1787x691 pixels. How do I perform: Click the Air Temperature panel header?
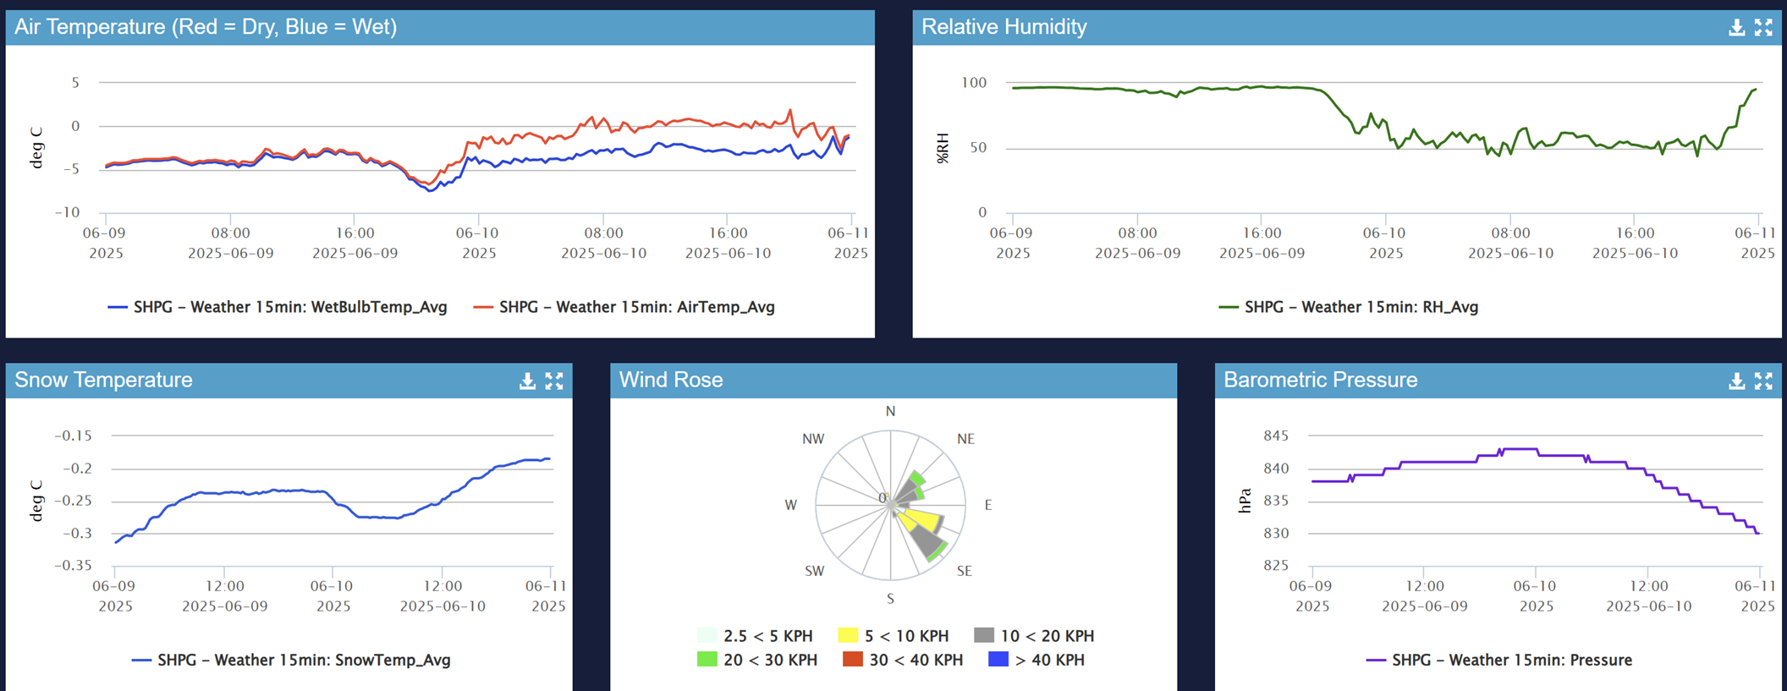[x=206, y=27]
